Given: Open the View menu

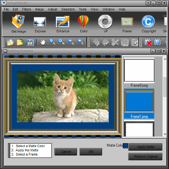Looking at the screenshot, I should tap(94, 9).
